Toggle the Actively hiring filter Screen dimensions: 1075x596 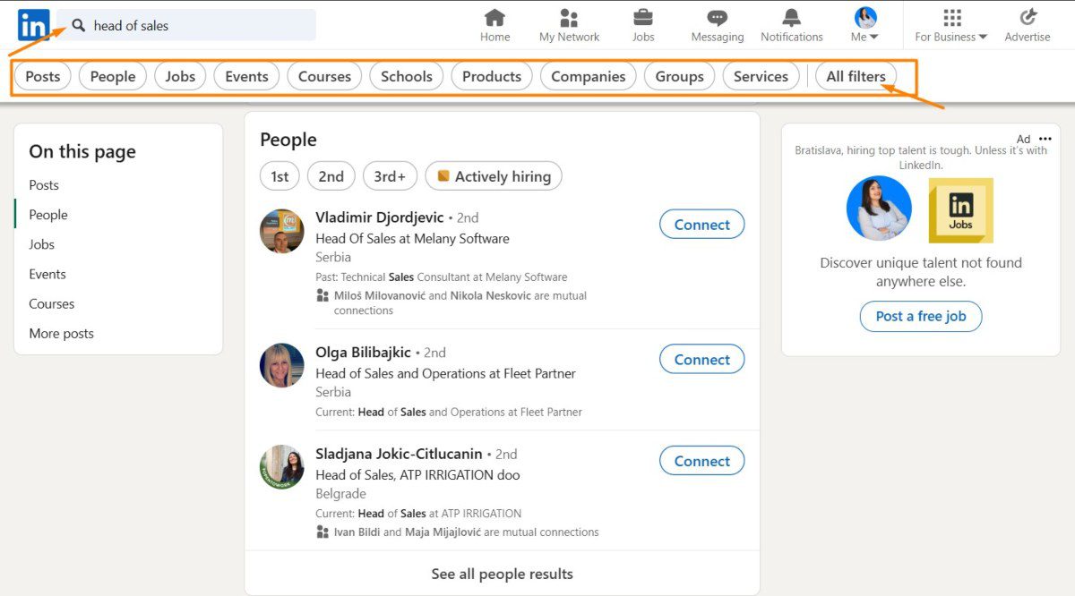pos(494,176)
